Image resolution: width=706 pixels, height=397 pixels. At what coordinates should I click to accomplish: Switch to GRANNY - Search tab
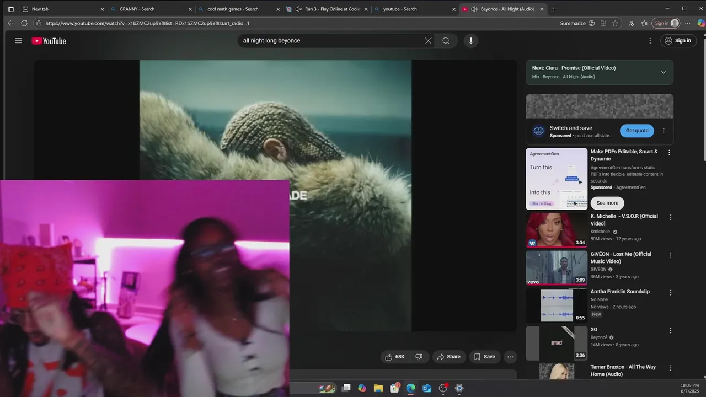[x=151, y=9]
